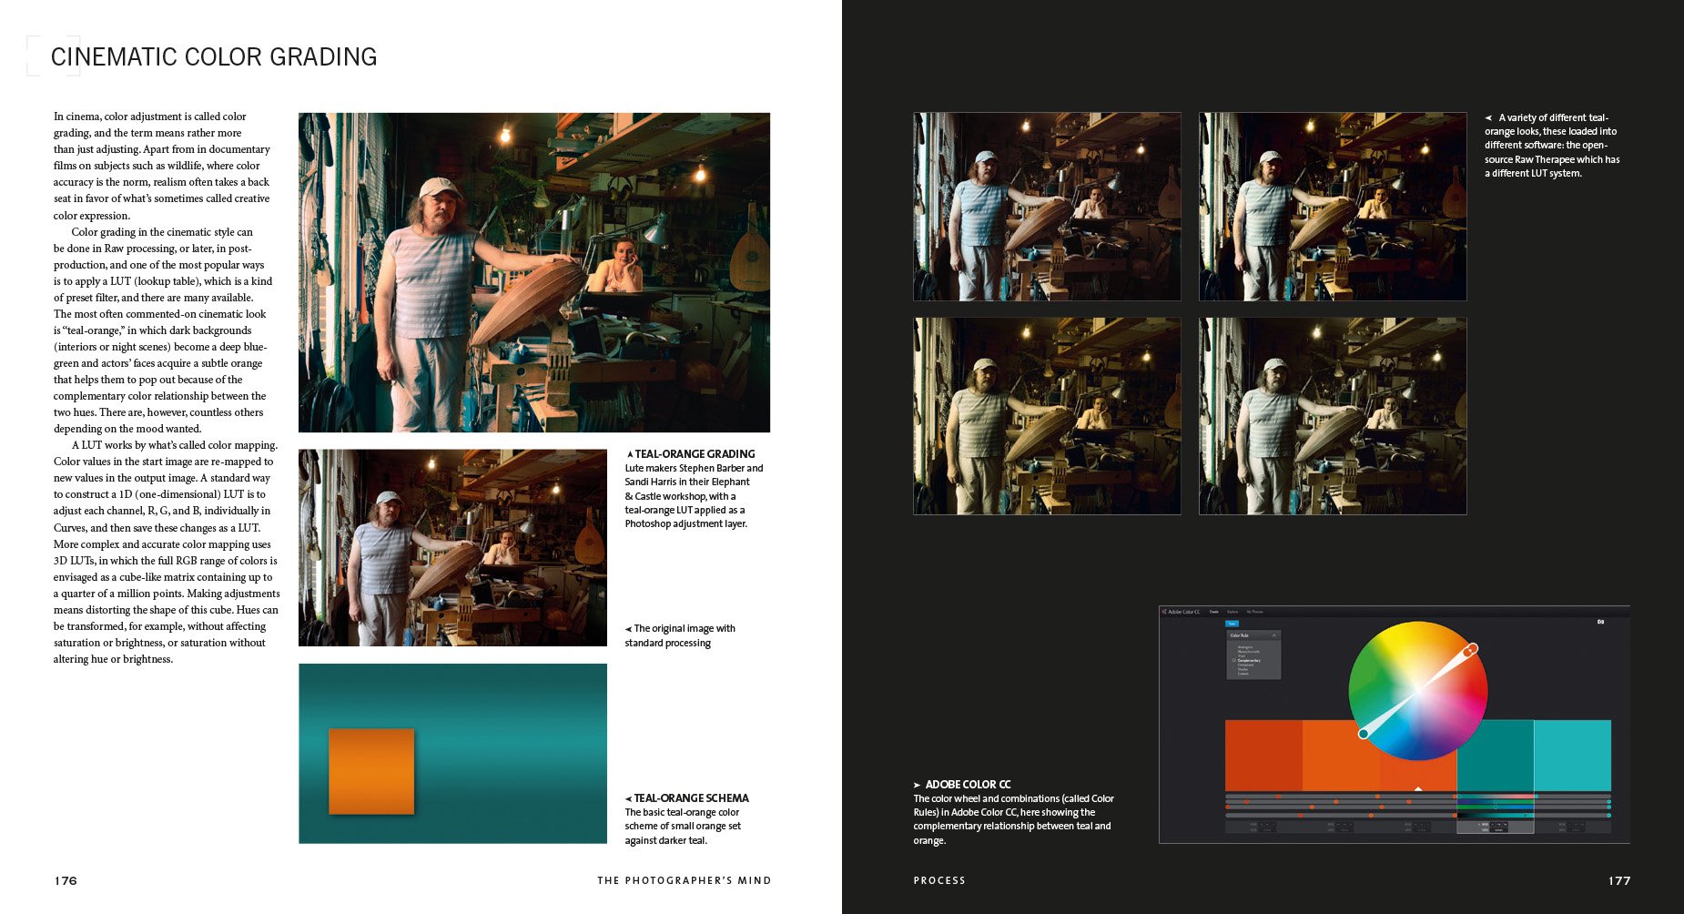The image size is (1684, 914).
Task: Click the Adobe Color CC logo icon
Action: (1164, 612)
